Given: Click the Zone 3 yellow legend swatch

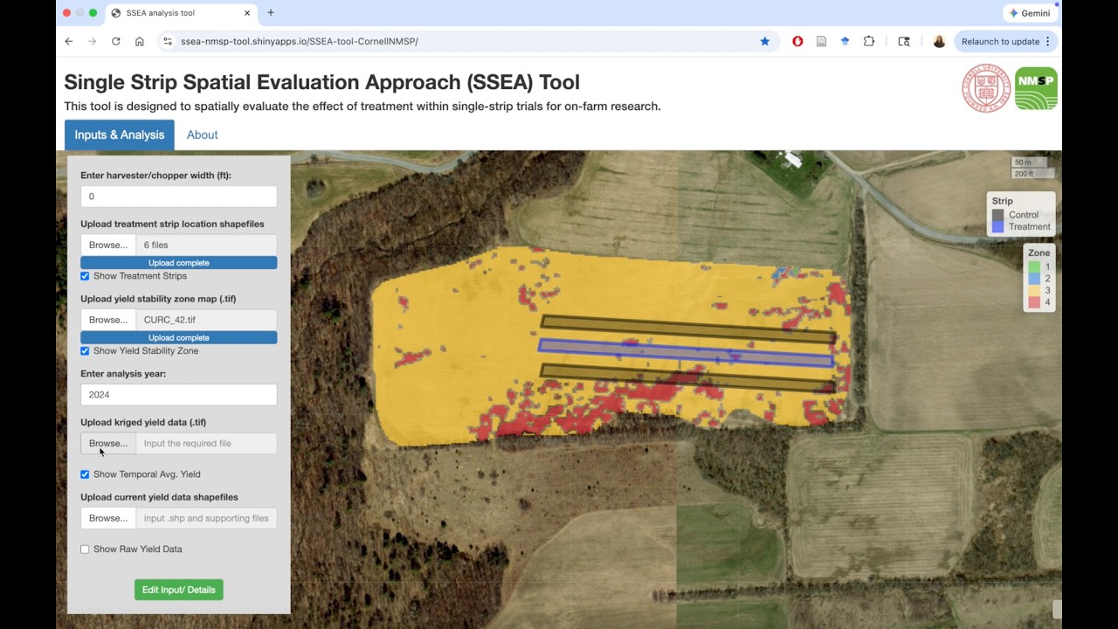Looking at the screenshot, I should (1034, 291).
